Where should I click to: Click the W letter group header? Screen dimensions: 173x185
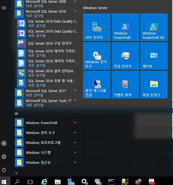[x=16, y=114]
